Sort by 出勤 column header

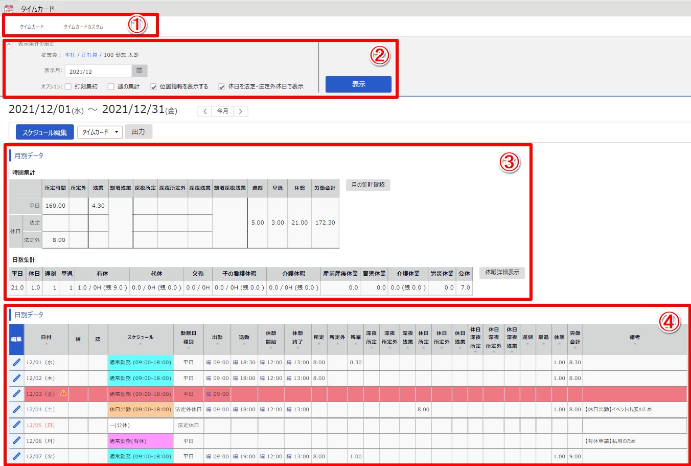click(x=217, y=339)
